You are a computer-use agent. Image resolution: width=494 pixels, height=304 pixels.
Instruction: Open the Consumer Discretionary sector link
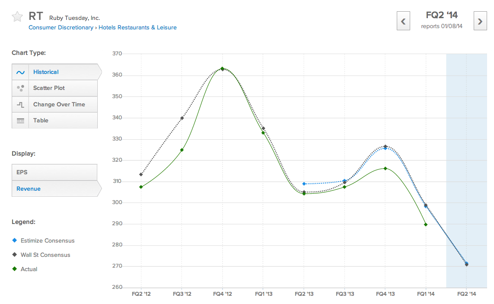[x=61, y=27]
